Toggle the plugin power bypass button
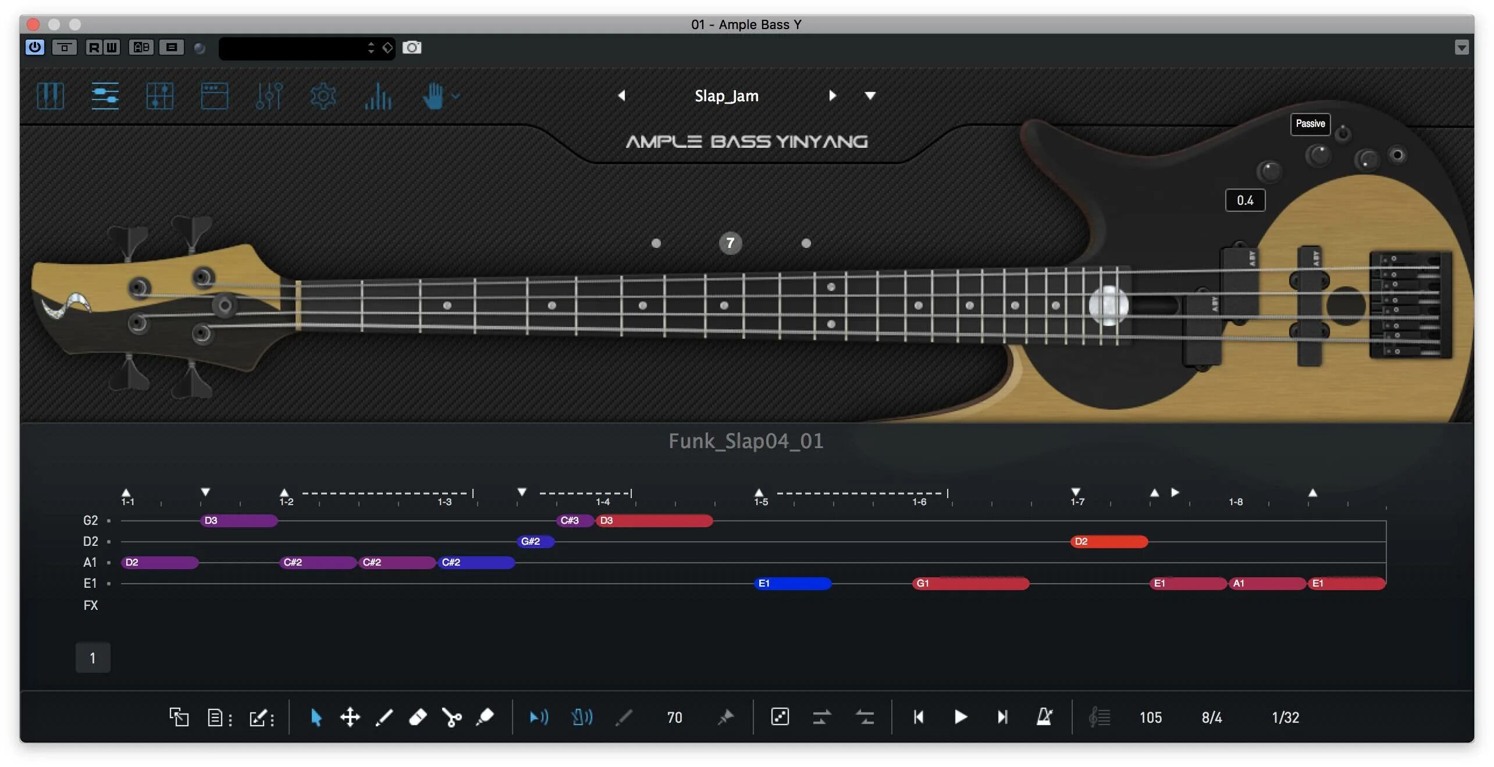Image resolution: width=1494 pixels, height=767 pixels. click(x=35, y=47)
